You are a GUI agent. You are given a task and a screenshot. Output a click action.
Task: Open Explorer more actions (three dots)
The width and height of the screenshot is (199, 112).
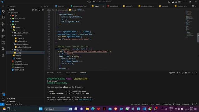coord(41,6)
